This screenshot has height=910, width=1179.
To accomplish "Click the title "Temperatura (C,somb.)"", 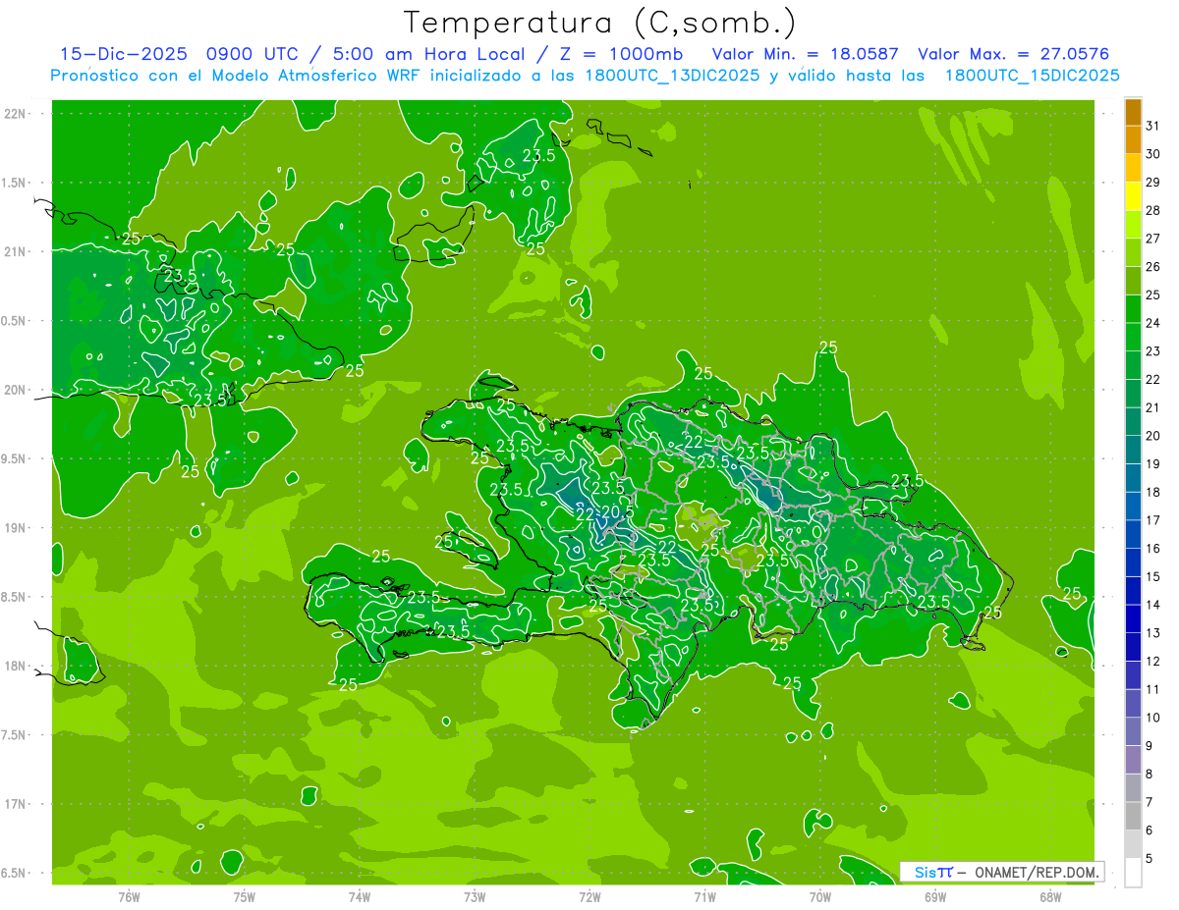I will [x=600, y=22].
